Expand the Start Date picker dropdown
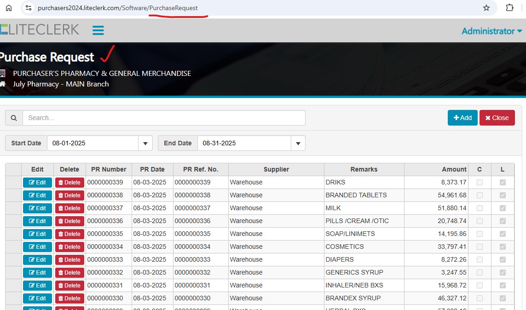This screenshot has width=526, height=310. [145, 143]
